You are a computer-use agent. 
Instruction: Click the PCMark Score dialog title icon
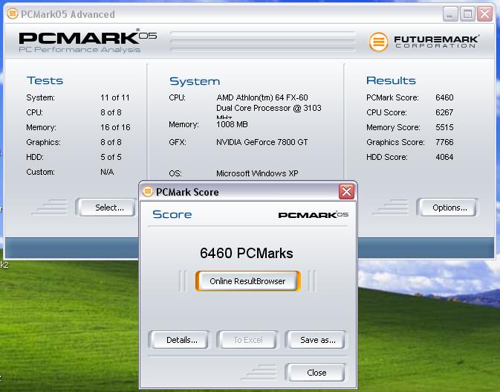pyautogui.click(x=148, y=191)
